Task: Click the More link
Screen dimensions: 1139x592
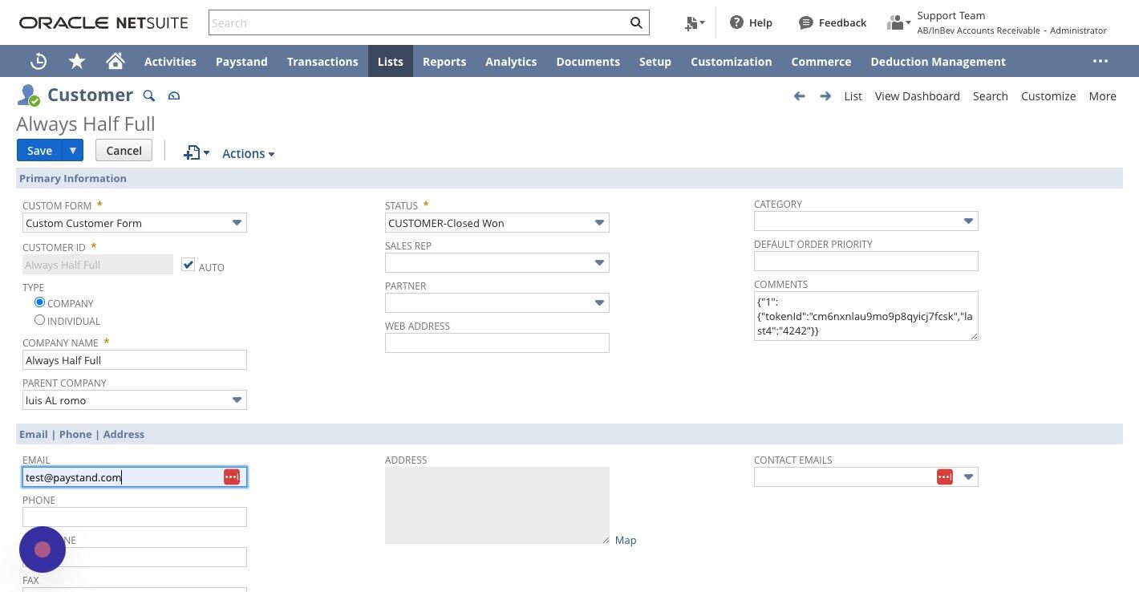Action: tap(1103, 96)
